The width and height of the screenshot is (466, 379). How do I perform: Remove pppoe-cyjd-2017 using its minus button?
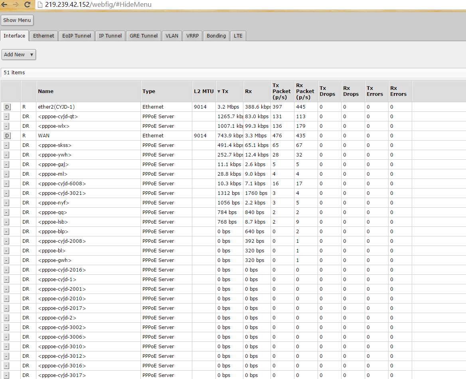click(6, 308)
